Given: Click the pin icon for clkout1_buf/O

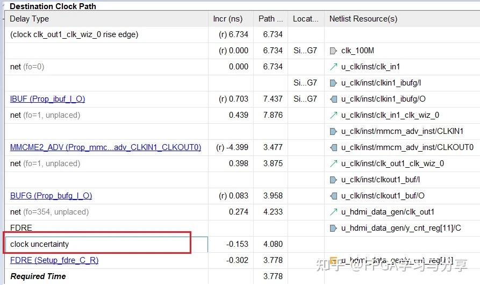Looking at the screenshot, I should tap(333, 196).
